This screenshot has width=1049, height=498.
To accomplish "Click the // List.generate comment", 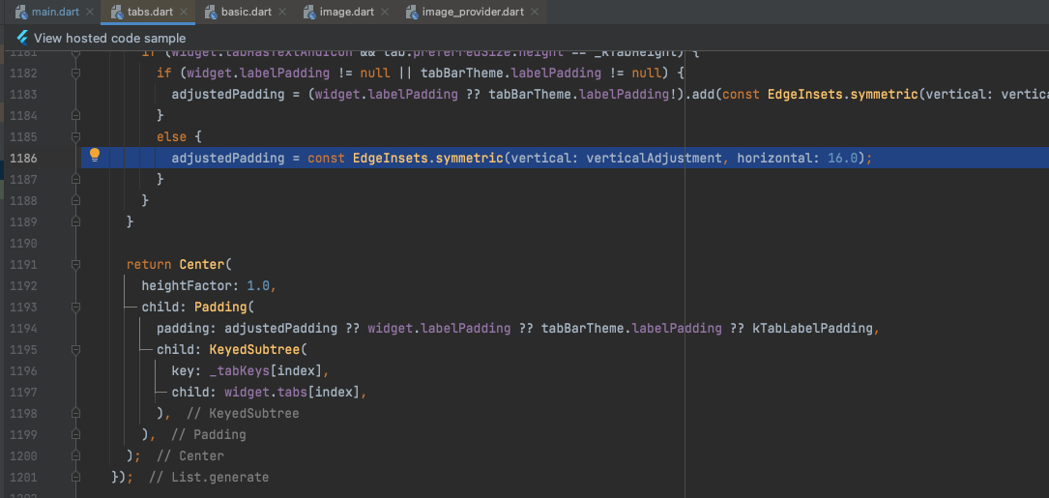I will point(209,478).
